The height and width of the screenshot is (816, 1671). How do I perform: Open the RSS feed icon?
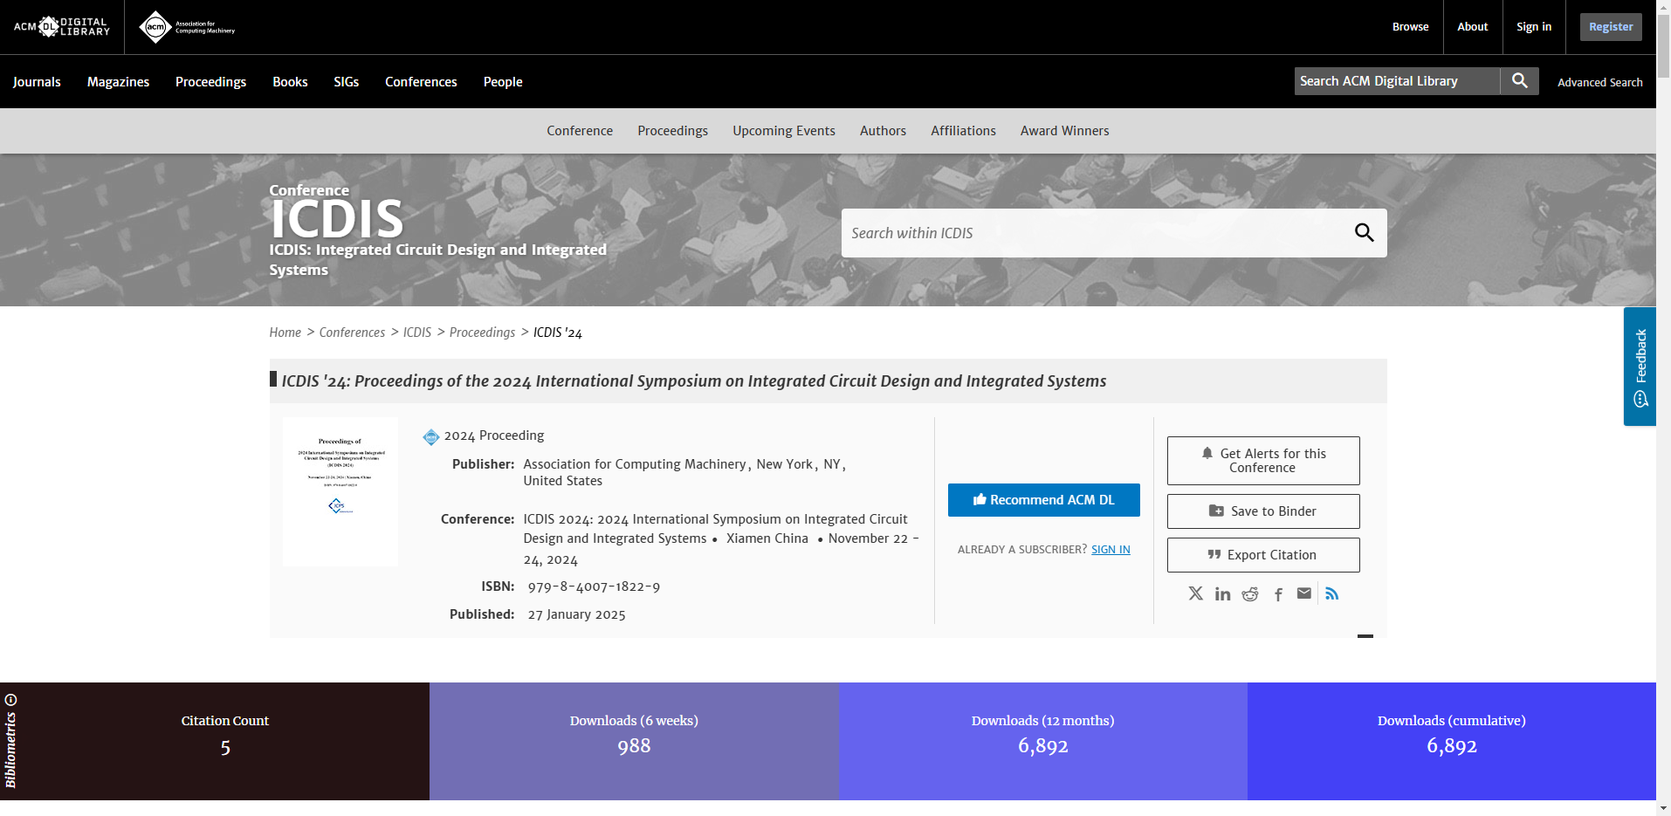coord(1332,593)
